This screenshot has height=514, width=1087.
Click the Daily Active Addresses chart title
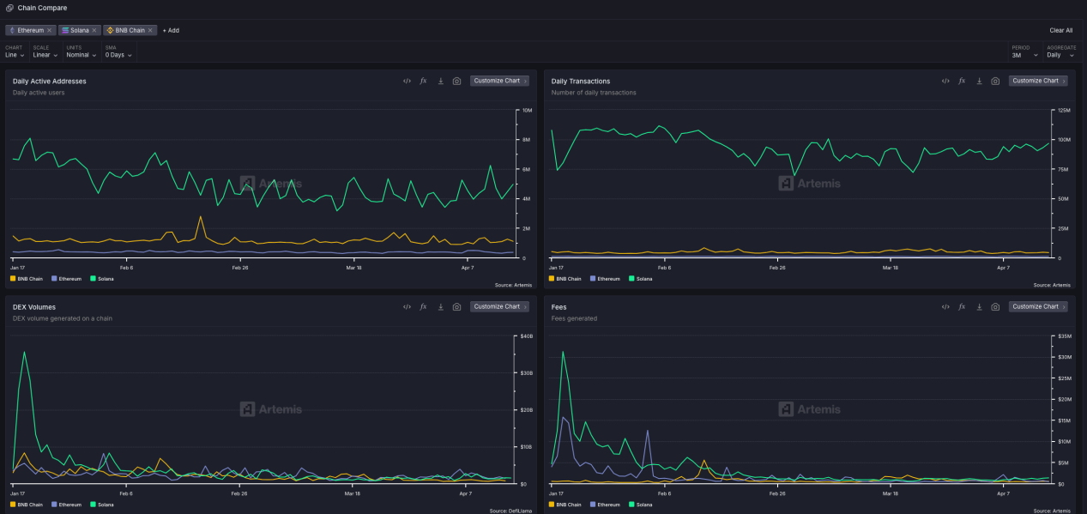coord(49,81)
